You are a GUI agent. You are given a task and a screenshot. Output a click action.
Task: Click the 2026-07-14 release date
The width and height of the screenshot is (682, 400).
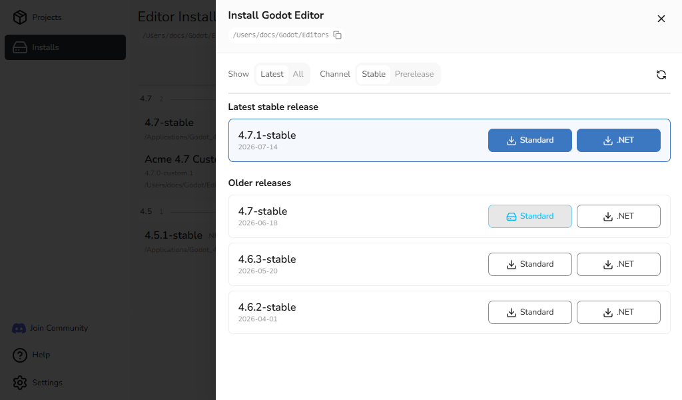tap(258, 147)
